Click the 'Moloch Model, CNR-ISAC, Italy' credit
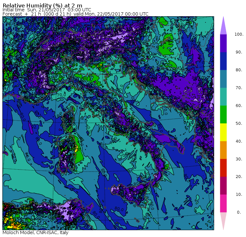 36,232
